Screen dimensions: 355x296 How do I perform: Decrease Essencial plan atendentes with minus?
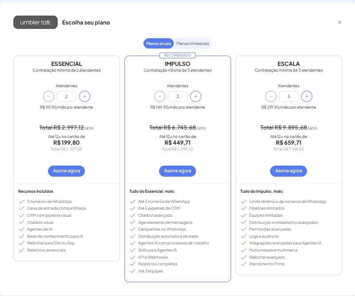[49, 97]
